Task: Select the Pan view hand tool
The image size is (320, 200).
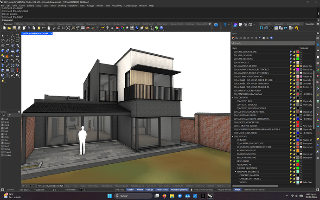Action: click(49, 28)
